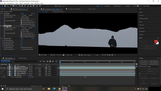Switch to the Project panel tab
161x91 pixels.
point(3,9)
